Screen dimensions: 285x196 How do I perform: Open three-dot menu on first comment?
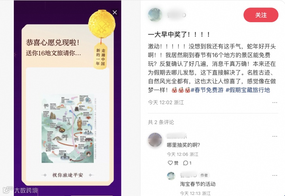[x=275, y=136]
